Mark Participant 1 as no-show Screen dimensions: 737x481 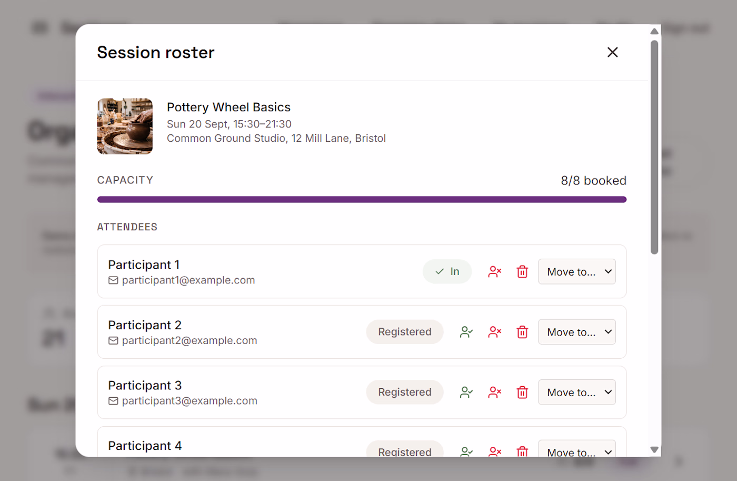(x=494, y=272)
